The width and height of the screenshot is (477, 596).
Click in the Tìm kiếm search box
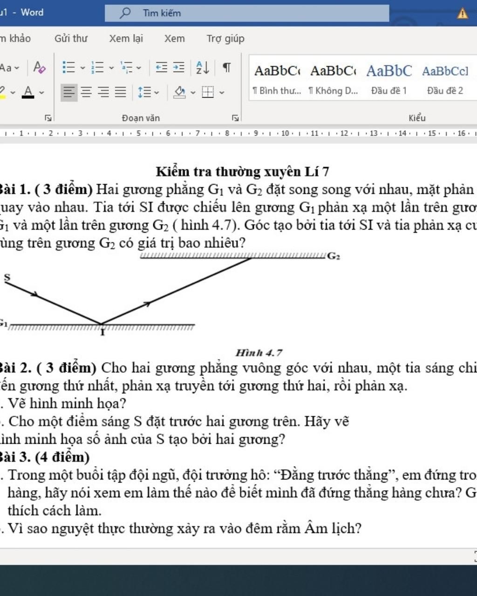(247, 13)
